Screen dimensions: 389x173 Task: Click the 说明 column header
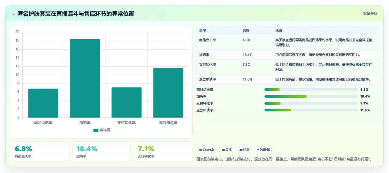[279, 31]
